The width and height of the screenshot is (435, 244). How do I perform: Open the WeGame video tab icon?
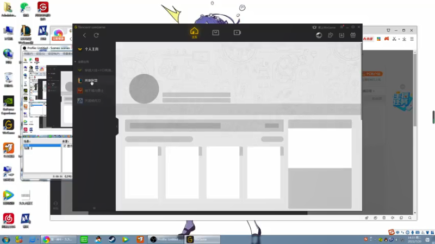tap(237, 33)
